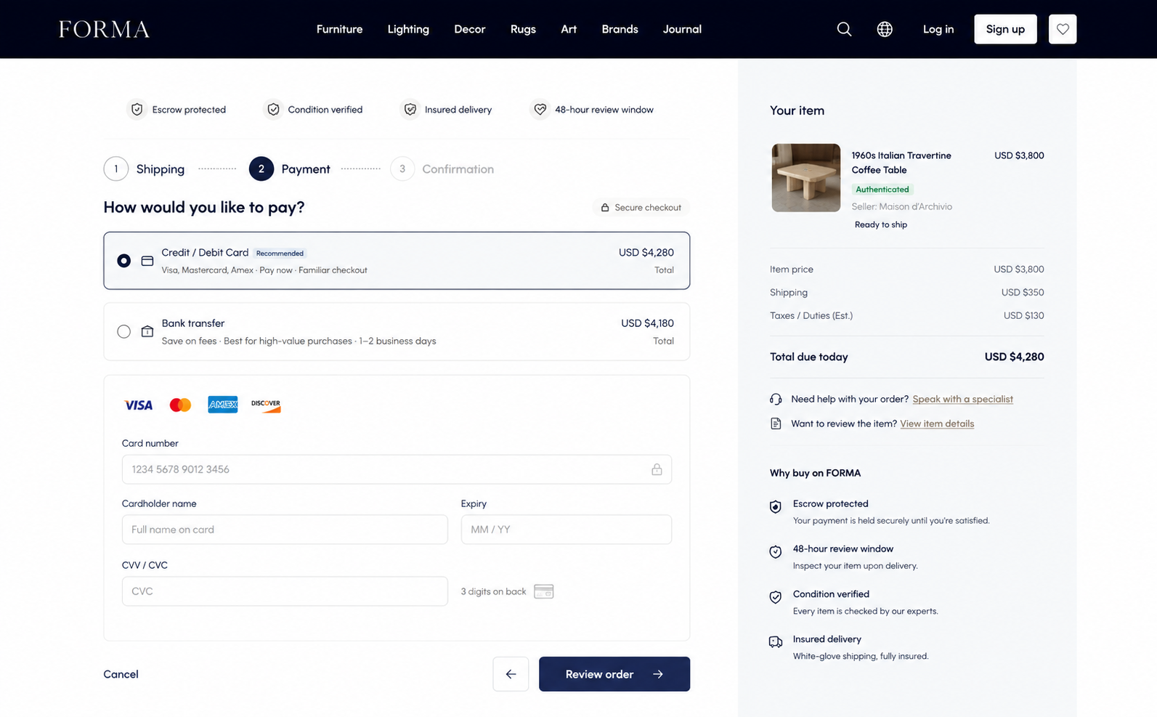Click the Log in link
This screenshot has width=1157, height=717.
(938, 29)
